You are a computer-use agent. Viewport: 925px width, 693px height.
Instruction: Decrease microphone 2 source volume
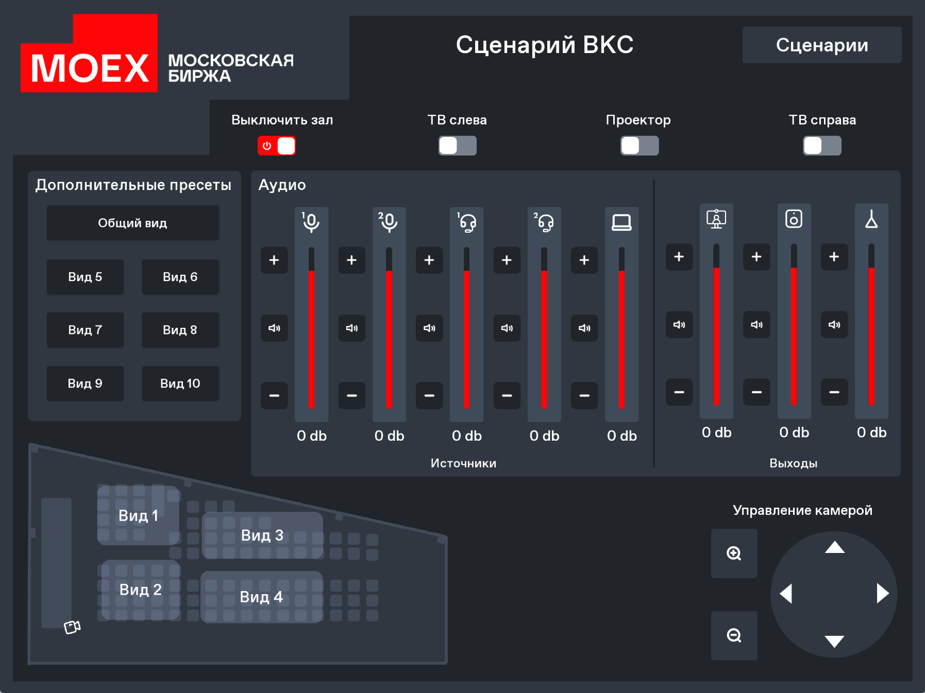tap(352, 395)
